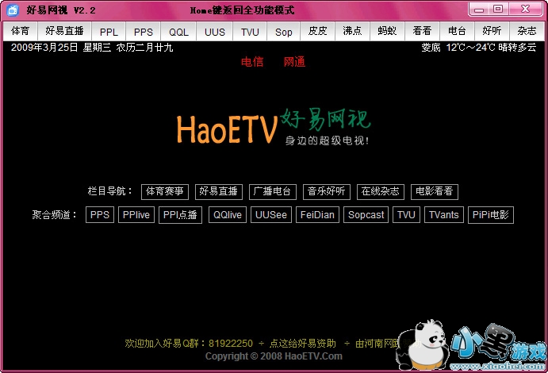Screen dimensions: 548x373
Task: Click the PPl点播 channel button
Action: [x=180, y=214]
